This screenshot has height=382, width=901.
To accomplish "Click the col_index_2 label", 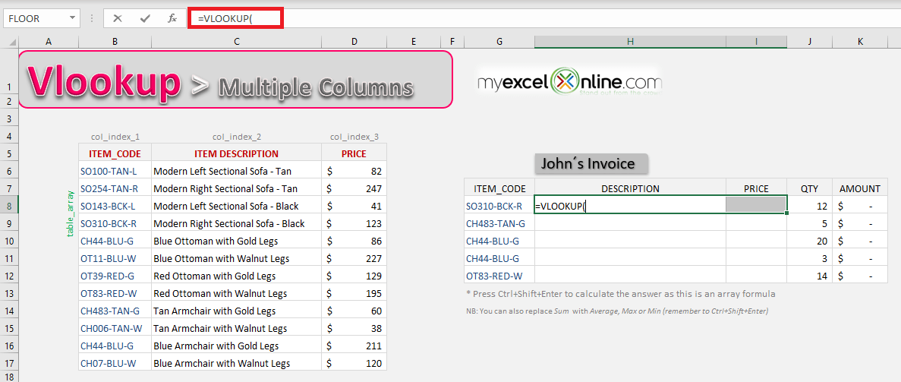I will [236, 137].
